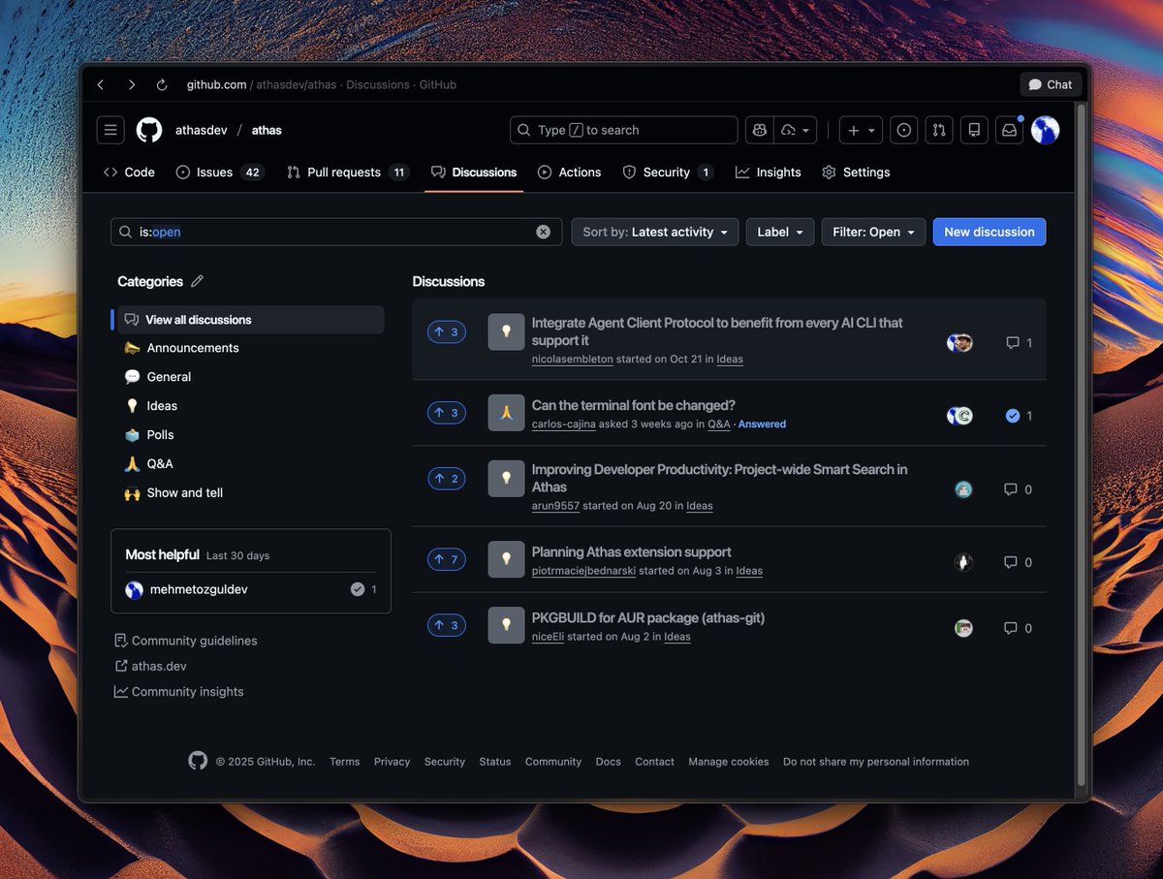Open the hamburger navigation menu
Image resolution: width=1163 pixels, height=879 pixels.
(x=110, y=130)
